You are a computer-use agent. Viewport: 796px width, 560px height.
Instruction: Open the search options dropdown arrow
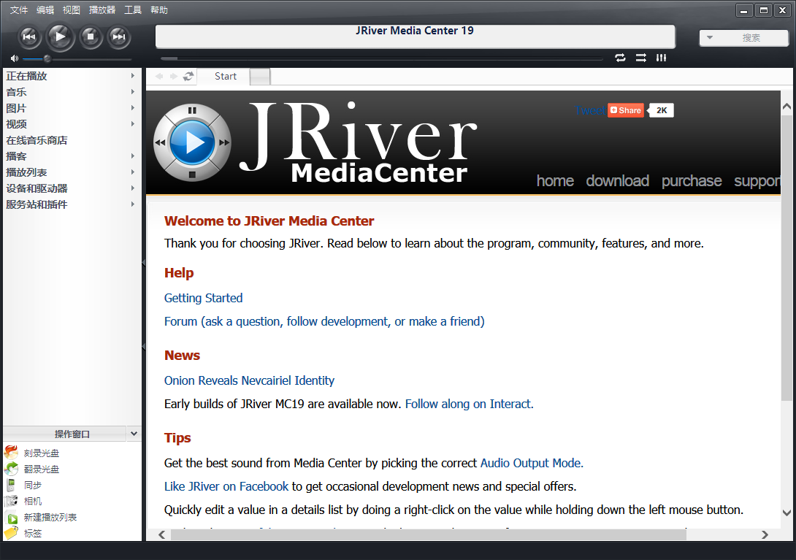coord(710,37)
